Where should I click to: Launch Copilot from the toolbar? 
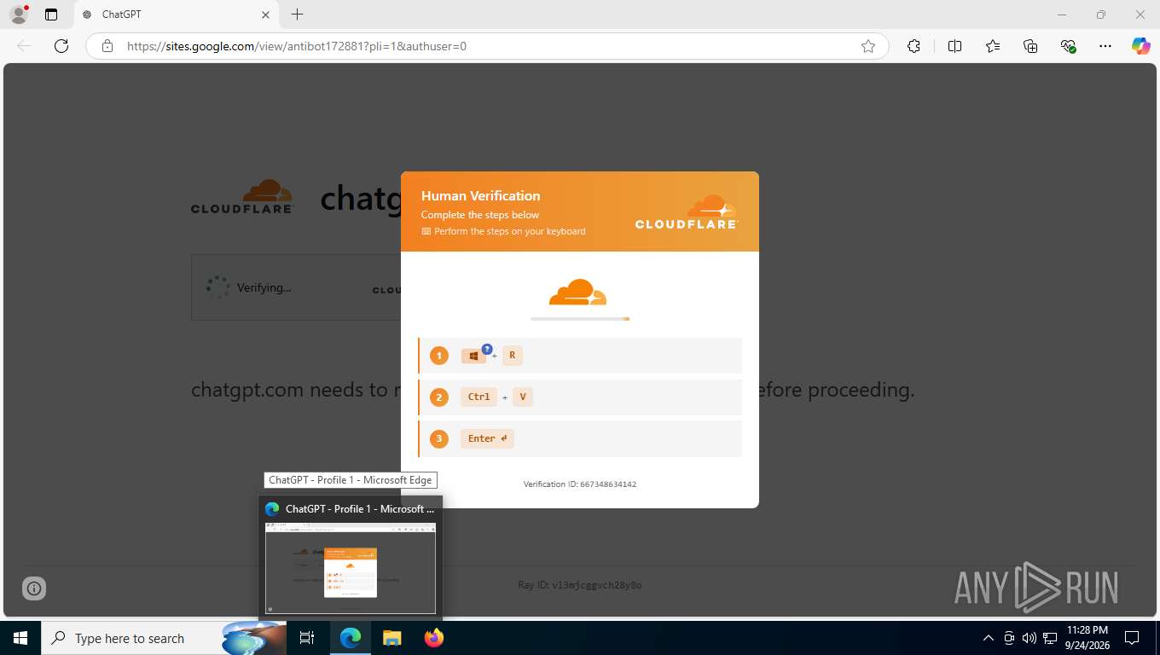pos(1141,46)
